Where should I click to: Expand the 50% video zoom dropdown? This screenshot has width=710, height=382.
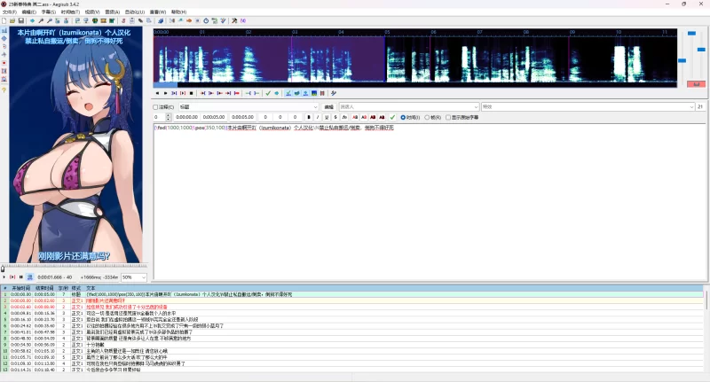[x=133, y=277]
